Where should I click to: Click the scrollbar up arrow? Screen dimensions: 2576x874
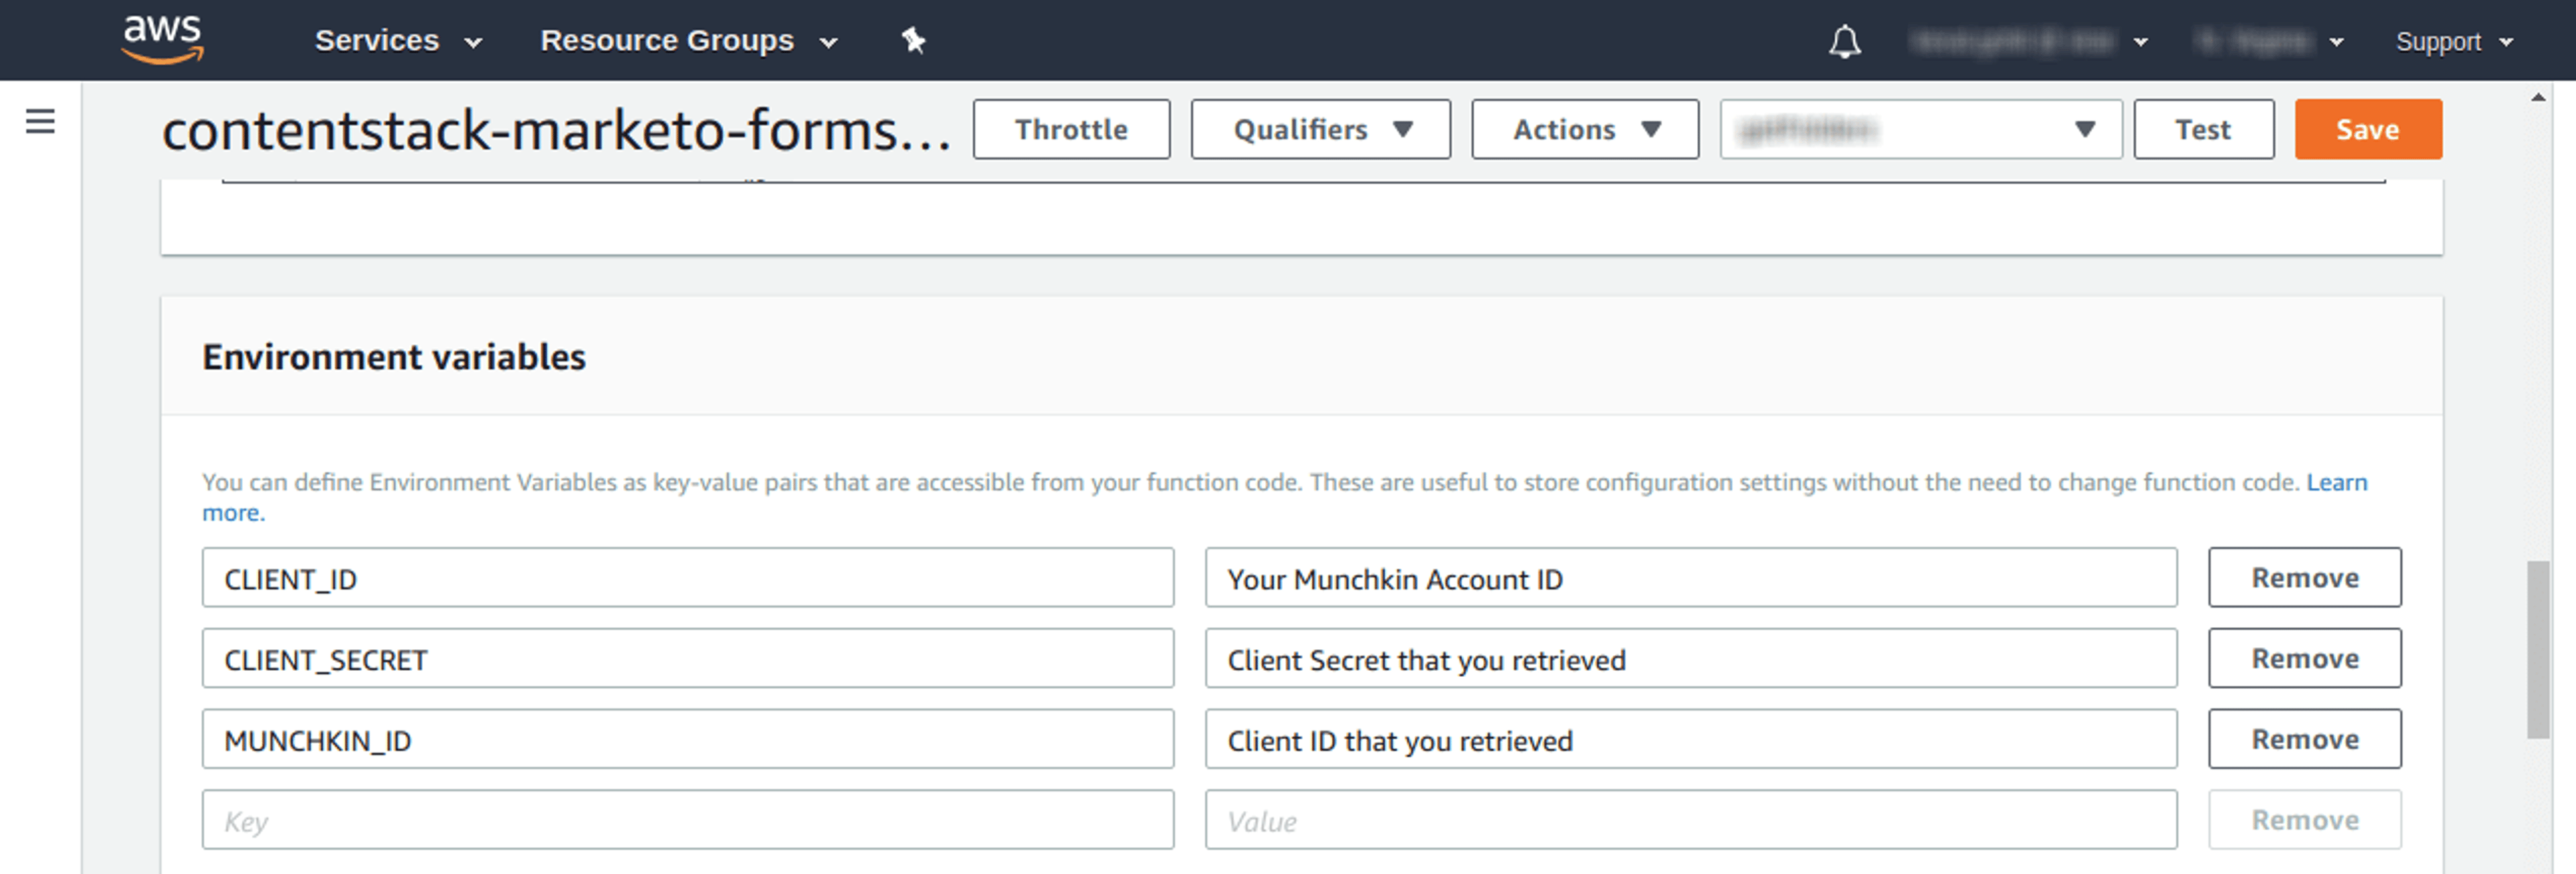coord(2537,97)
